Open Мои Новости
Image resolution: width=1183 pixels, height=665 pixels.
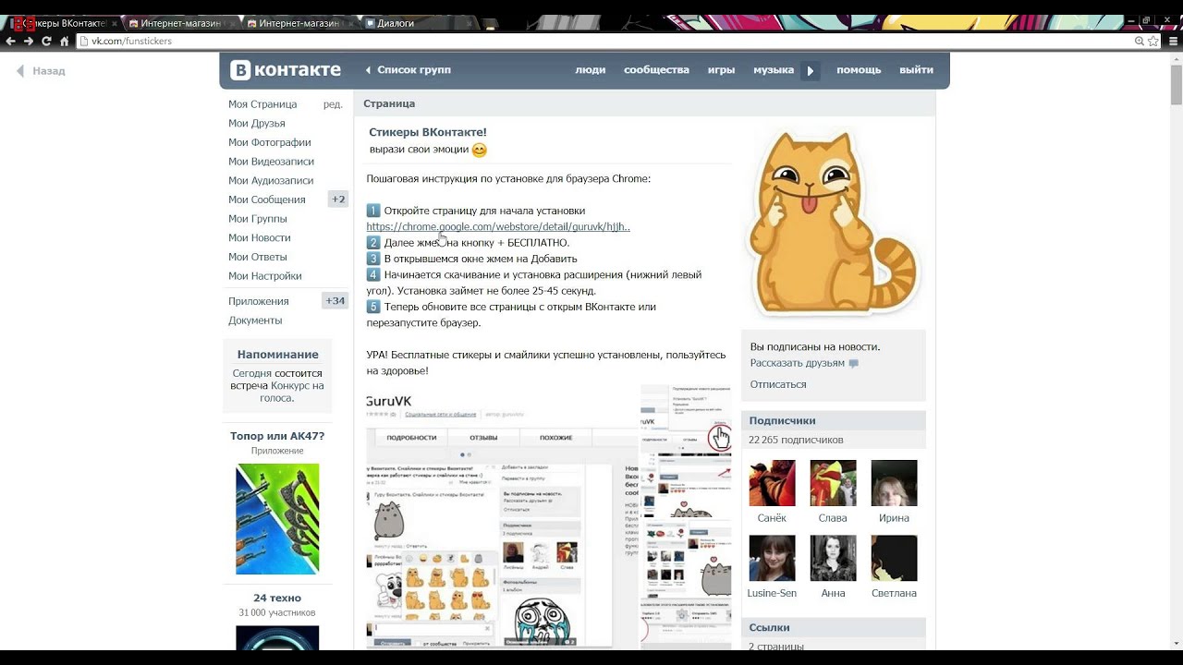pos(259,238)
